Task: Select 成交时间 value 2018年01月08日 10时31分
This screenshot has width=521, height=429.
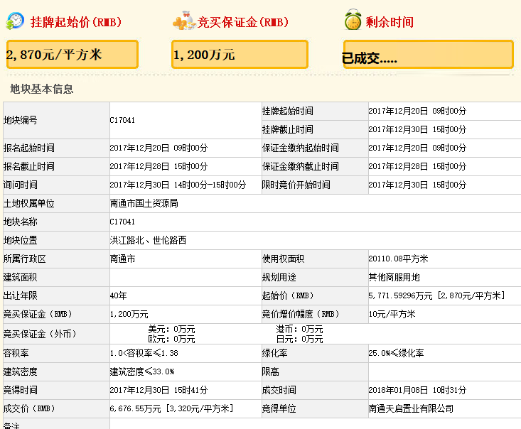Action: pos(417,390)
